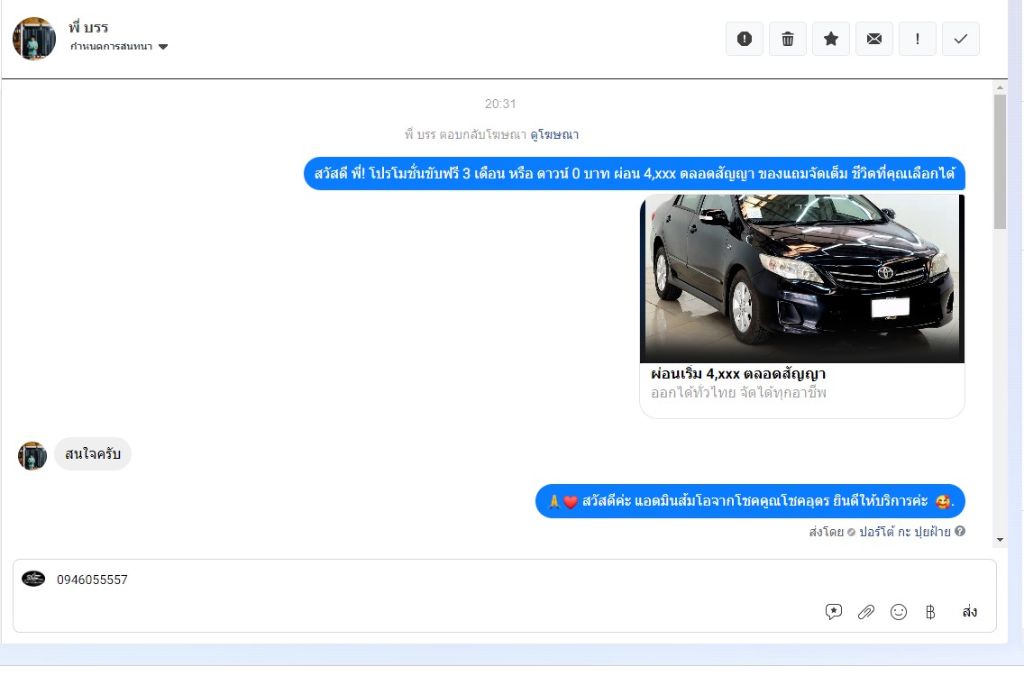
Task: Open the Toyota car ad image
Action: click(x=801, y=279)
